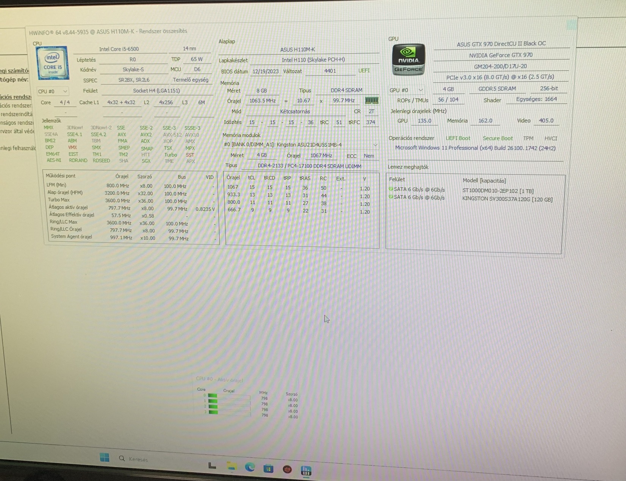Click the 666.7 memory timing row
Screen dimensions: 626x481
(x=299, y=211)
